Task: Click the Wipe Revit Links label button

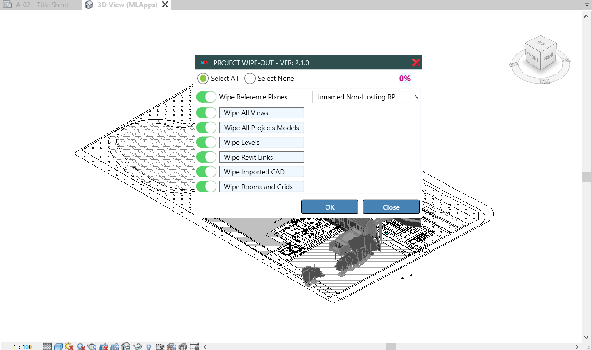Action: pos(261,157)
